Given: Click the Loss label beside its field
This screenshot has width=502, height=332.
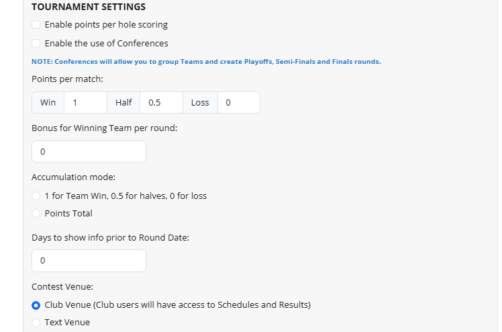Looking at the screenshot, I should click(x=200, y=103).
